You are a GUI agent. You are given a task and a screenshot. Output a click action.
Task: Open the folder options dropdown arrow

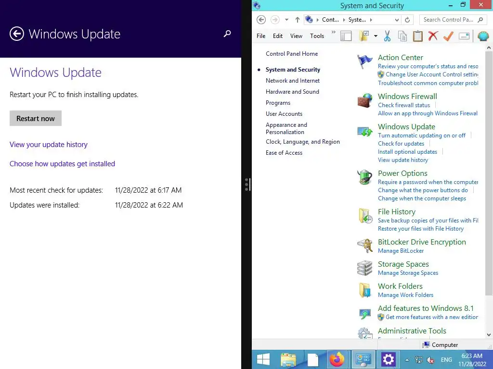pyautogui.click(x=376, y=36)
